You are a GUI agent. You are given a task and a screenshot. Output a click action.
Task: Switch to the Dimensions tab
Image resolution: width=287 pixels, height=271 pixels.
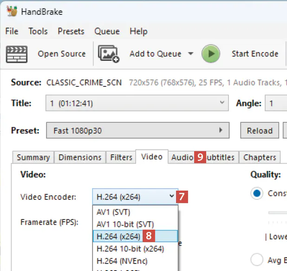(x=80, y=158)
